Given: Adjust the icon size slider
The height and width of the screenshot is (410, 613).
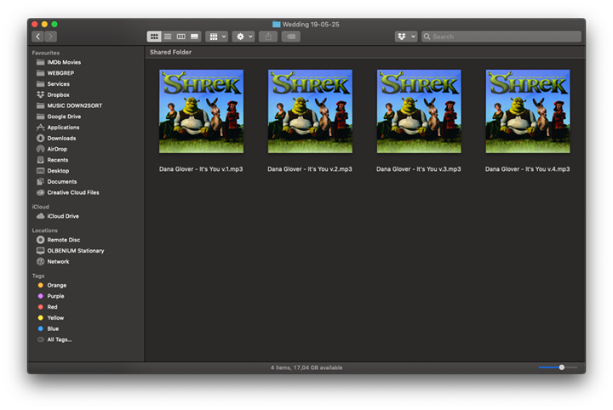Looking at the screenshot, I should tap(561, 367).
